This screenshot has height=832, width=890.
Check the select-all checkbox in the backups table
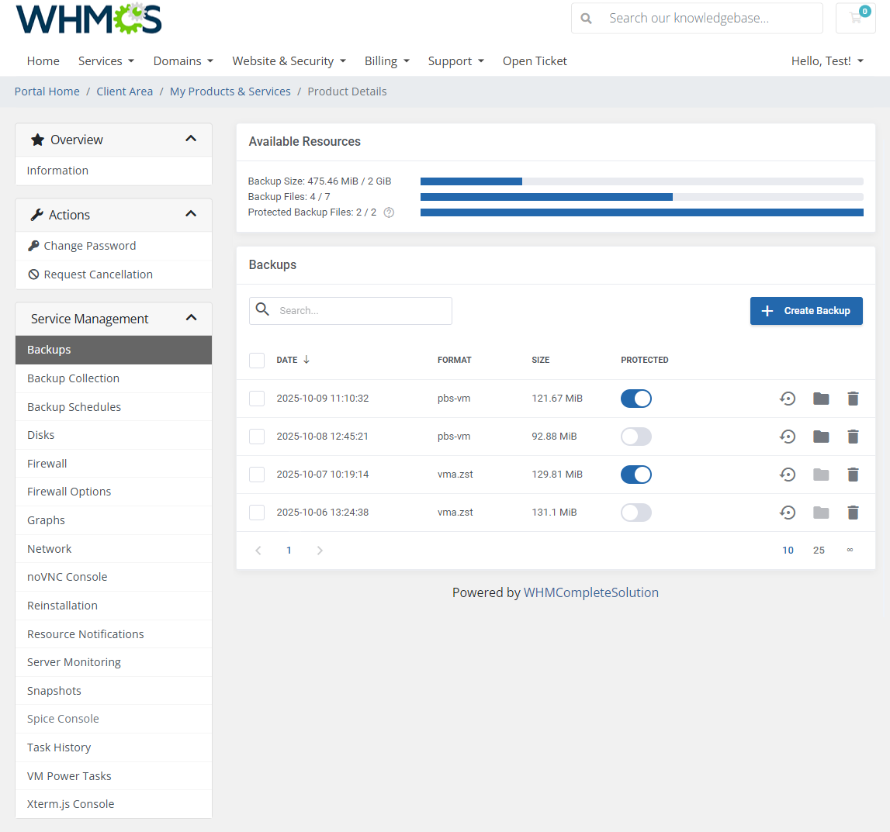click(257, 360)
